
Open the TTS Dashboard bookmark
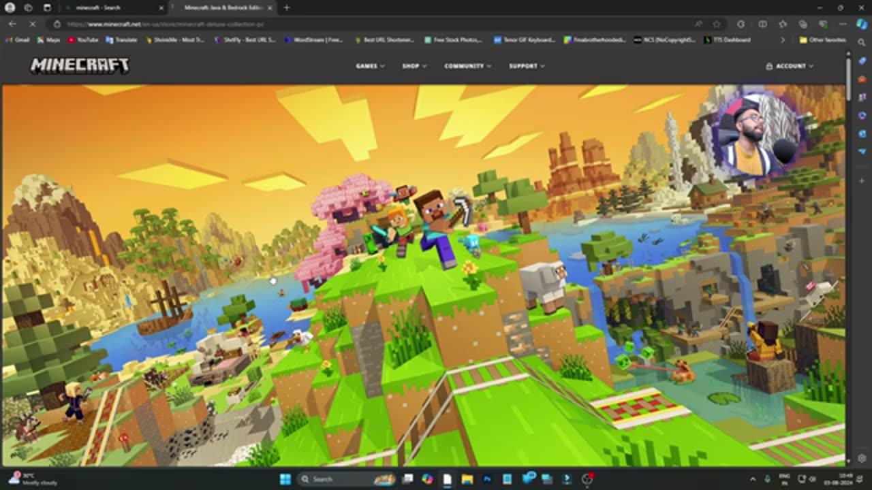pos(728,40)
